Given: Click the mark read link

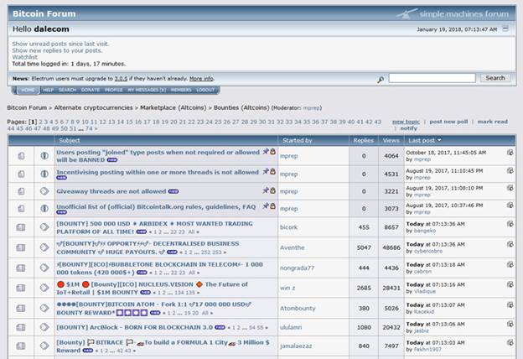Looking at the screenshot, I should 492,122.
